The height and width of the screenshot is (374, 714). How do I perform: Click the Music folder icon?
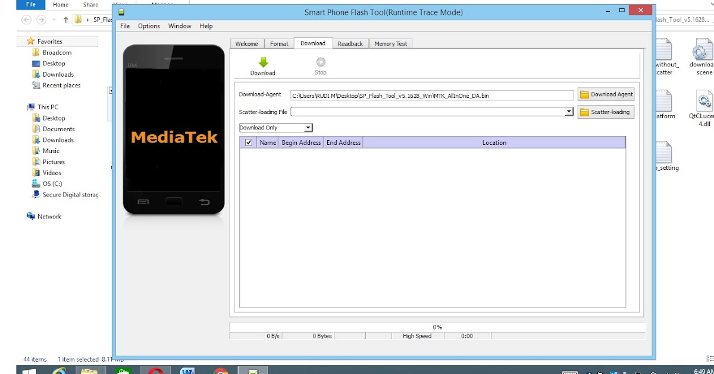point(37,151)
